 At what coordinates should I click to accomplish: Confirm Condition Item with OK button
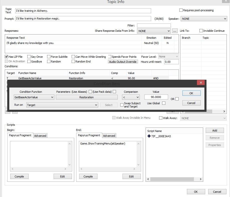(x=191, y=93)
